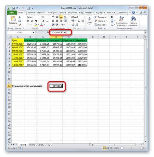Click the Cut scissors icon

coord(19,17)
